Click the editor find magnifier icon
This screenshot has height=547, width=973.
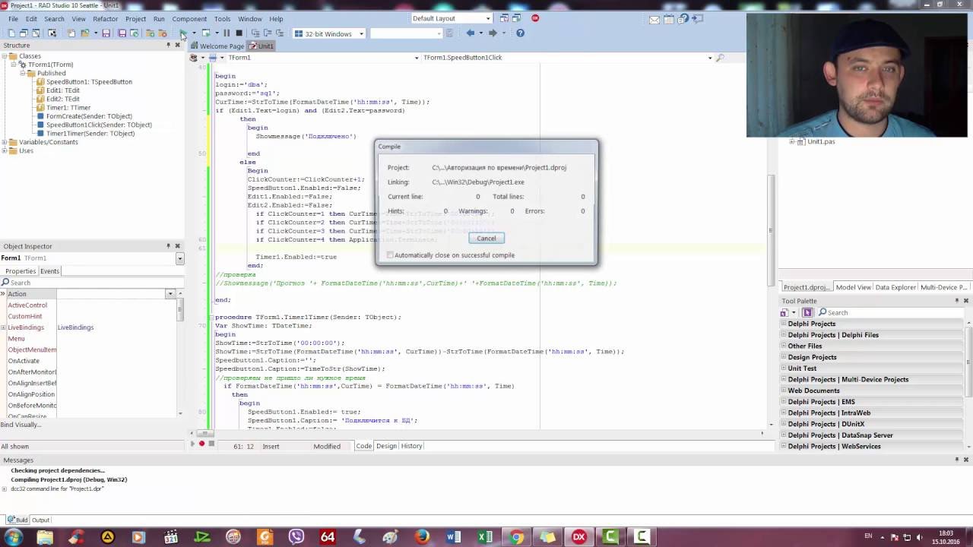720,58
